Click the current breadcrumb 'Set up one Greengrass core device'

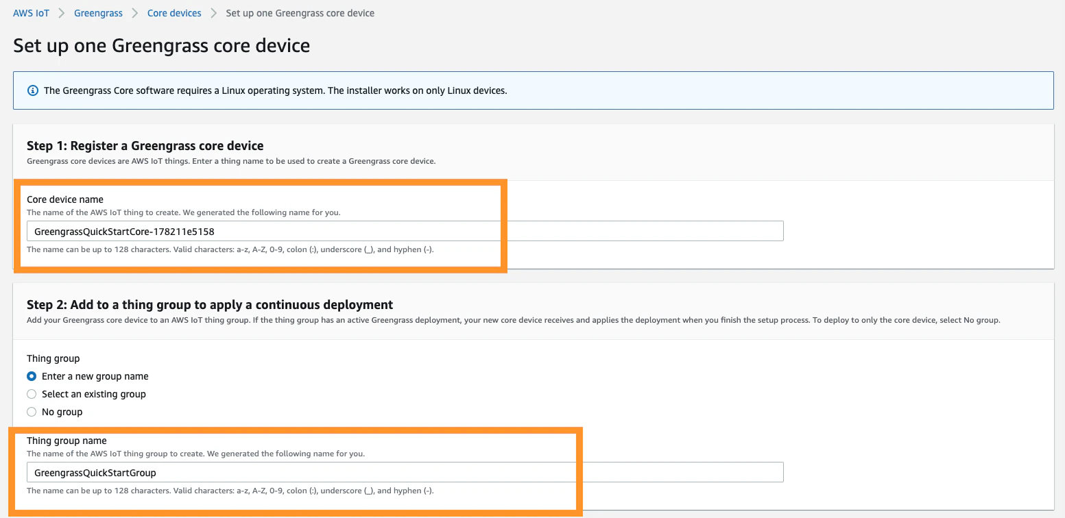tap(300, 13)
